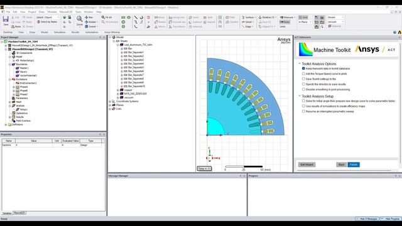Screen dimensions: 402x226
Task: Check Use results to create efficiency maps
Action: coord(303,106)
